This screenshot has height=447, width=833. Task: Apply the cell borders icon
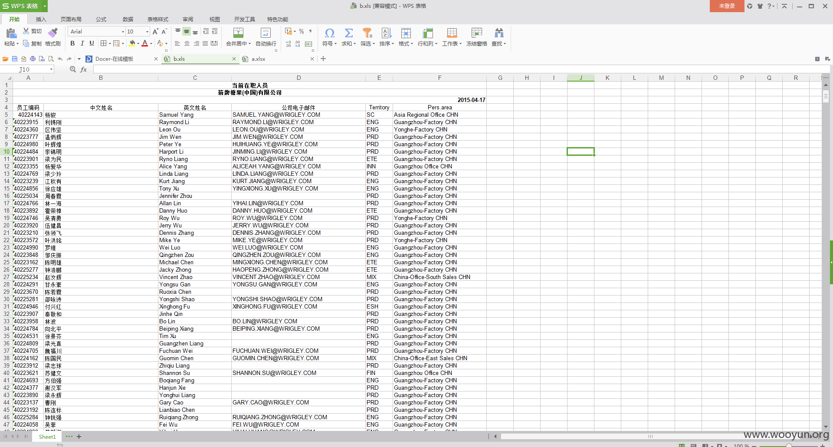(103, 43)
